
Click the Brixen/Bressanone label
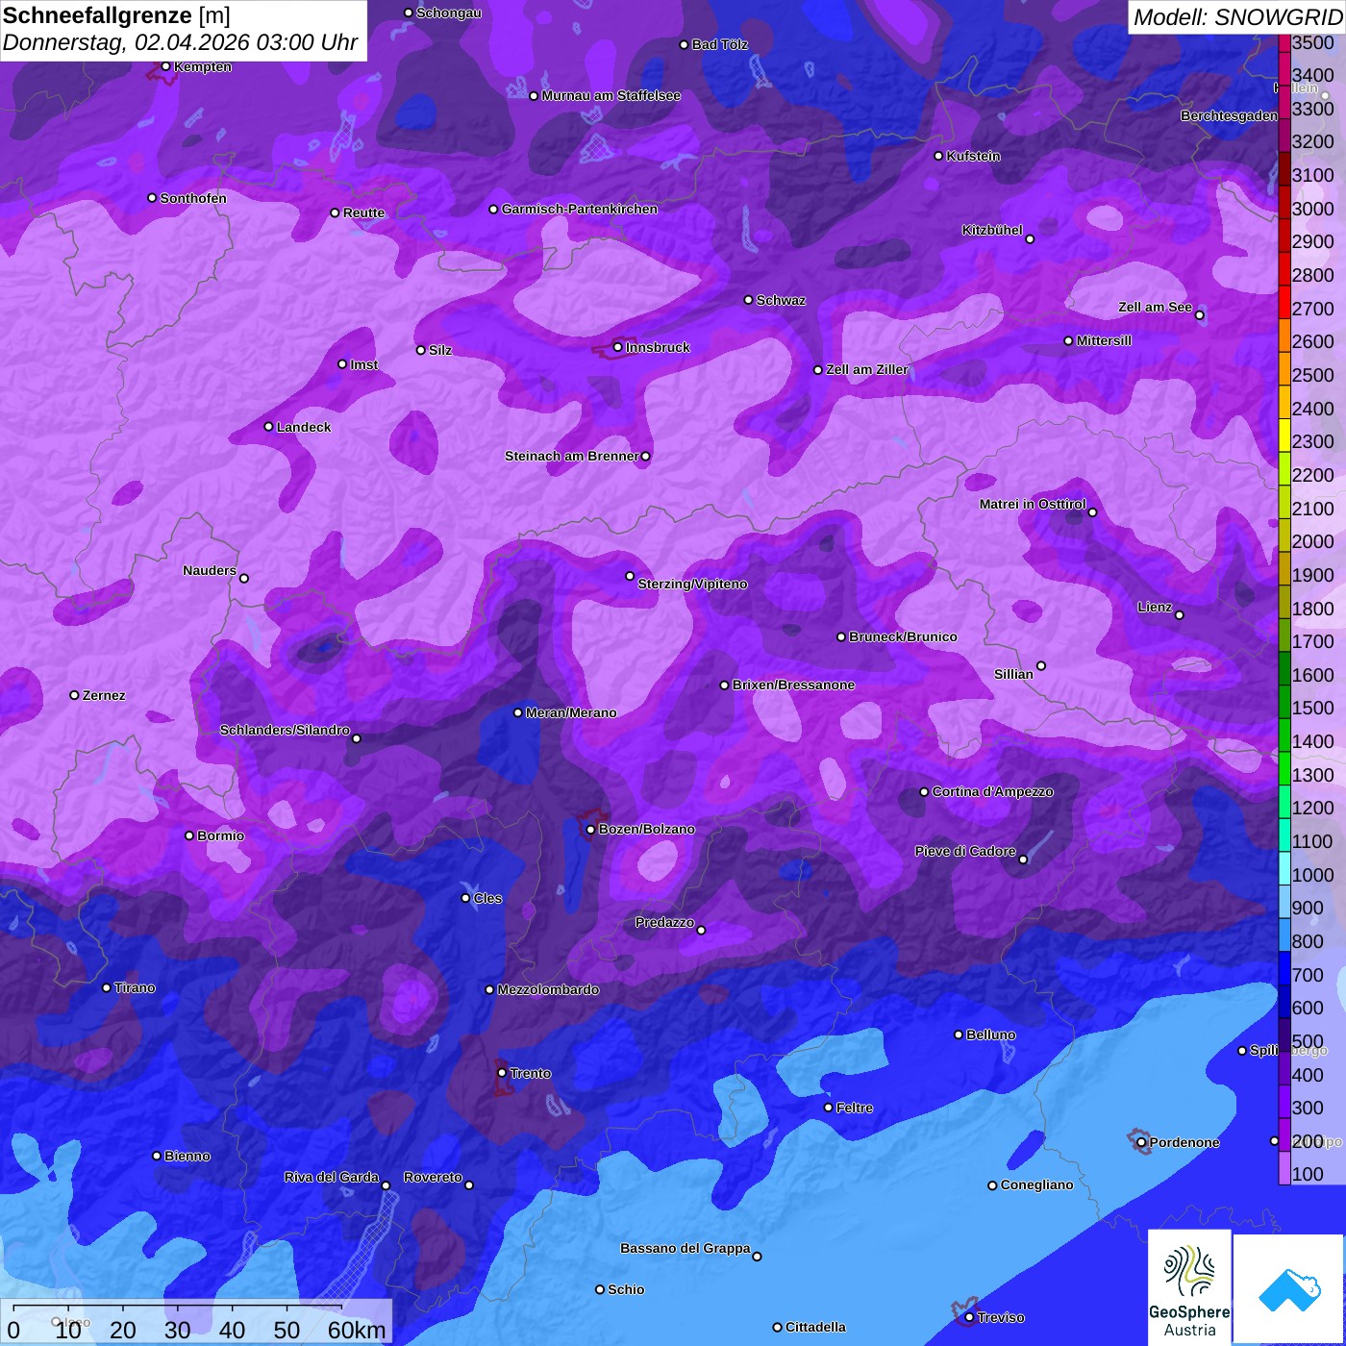click(x=793, y=685)
